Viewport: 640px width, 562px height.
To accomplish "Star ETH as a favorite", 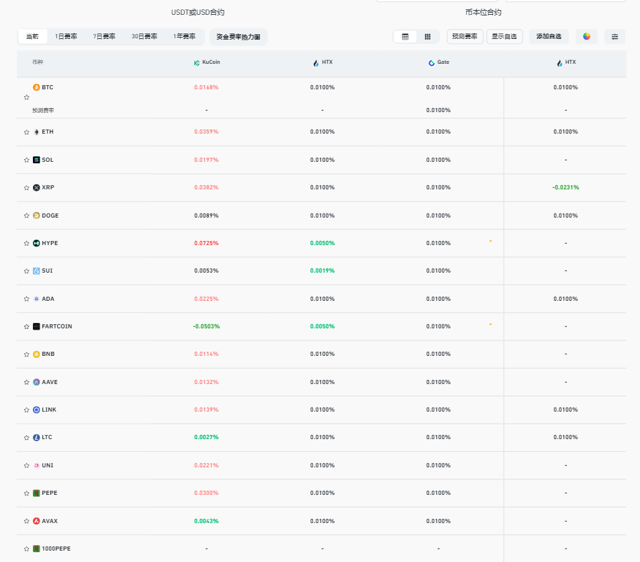I will tap(27, 132).
